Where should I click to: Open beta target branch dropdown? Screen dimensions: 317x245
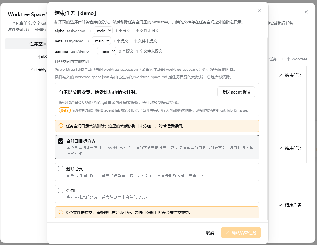[x=101, y=41]
